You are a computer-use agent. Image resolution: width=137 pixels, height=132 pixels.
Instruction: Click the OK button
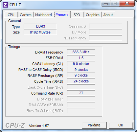point(121,125)
